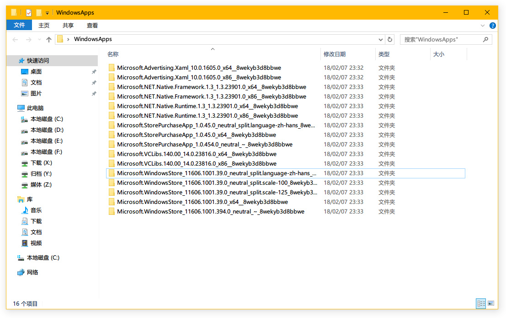Switch to the 查看 tab
Viewport: 506px width, 318px height.
click(x=92, y=26)
